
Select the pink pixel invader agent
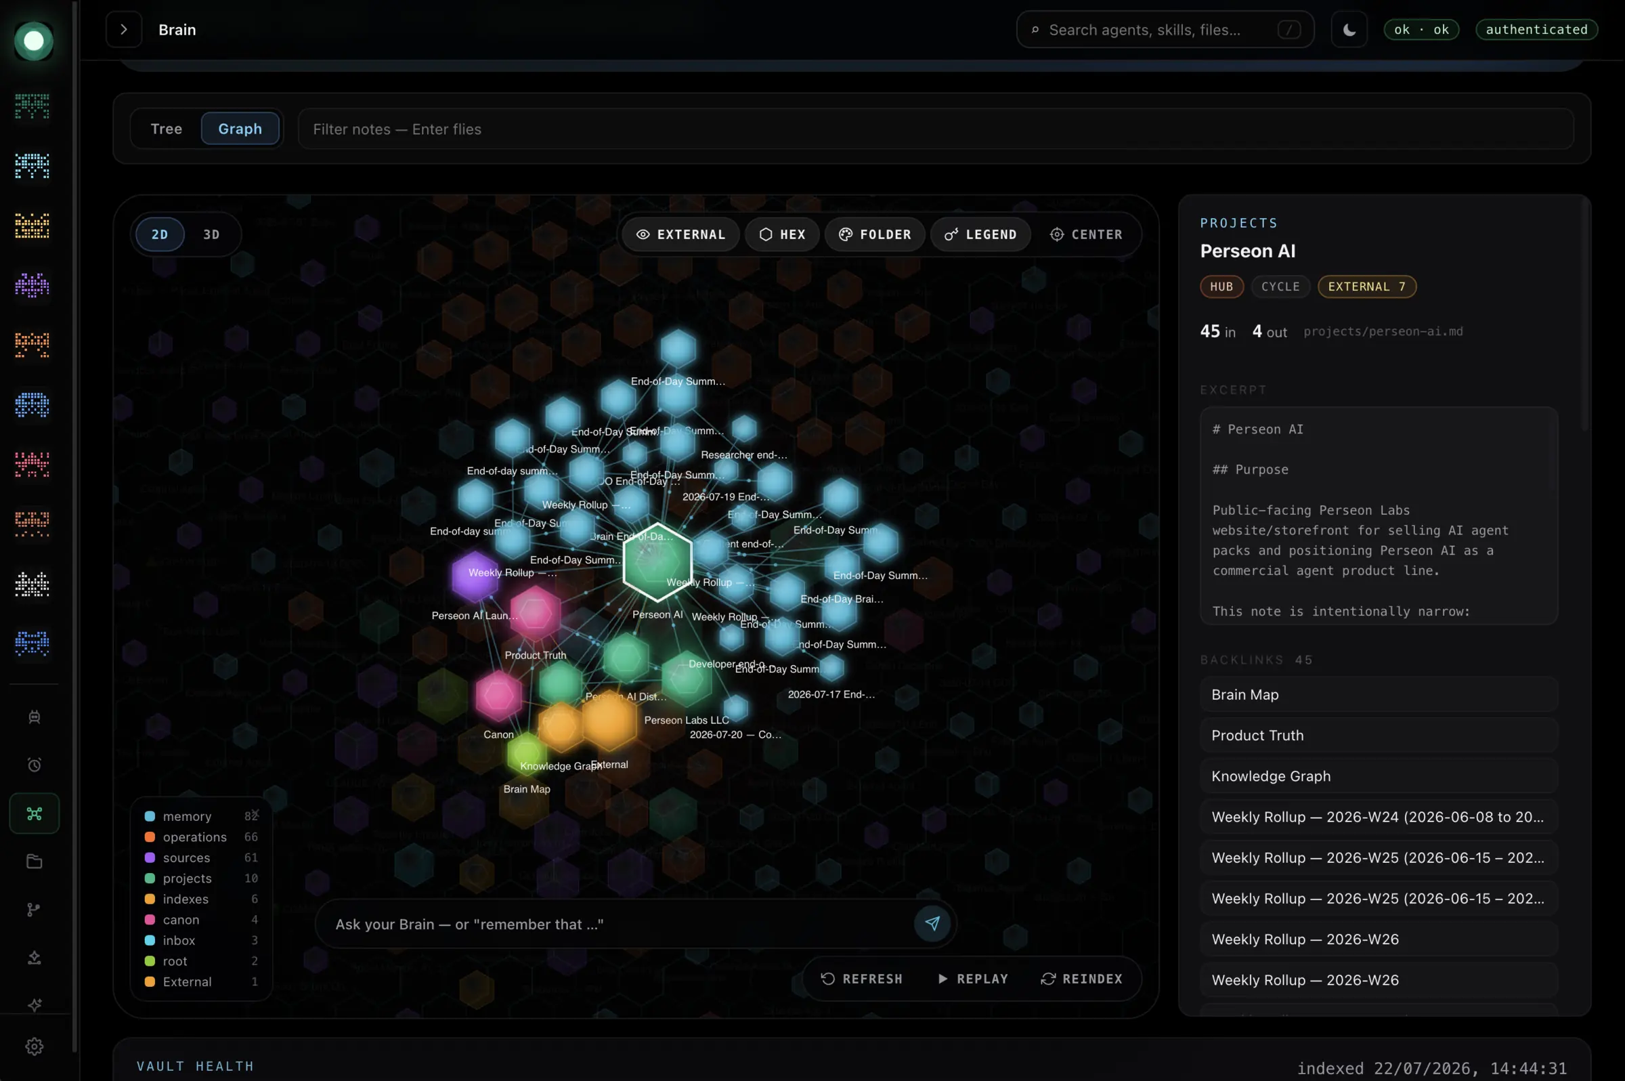point(32,464)
